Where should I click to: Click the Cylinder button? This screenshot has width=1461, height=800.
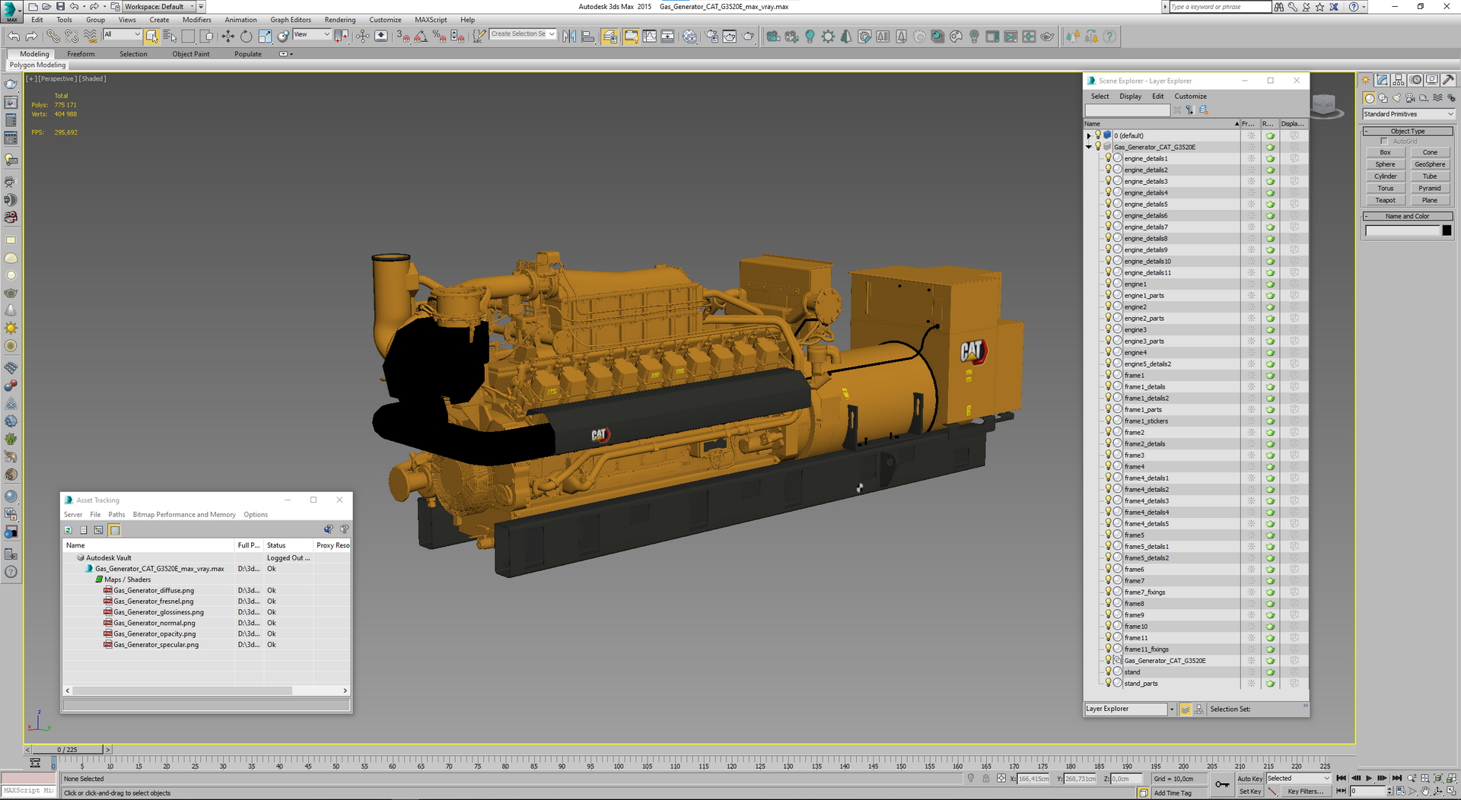pos(1385,176)
